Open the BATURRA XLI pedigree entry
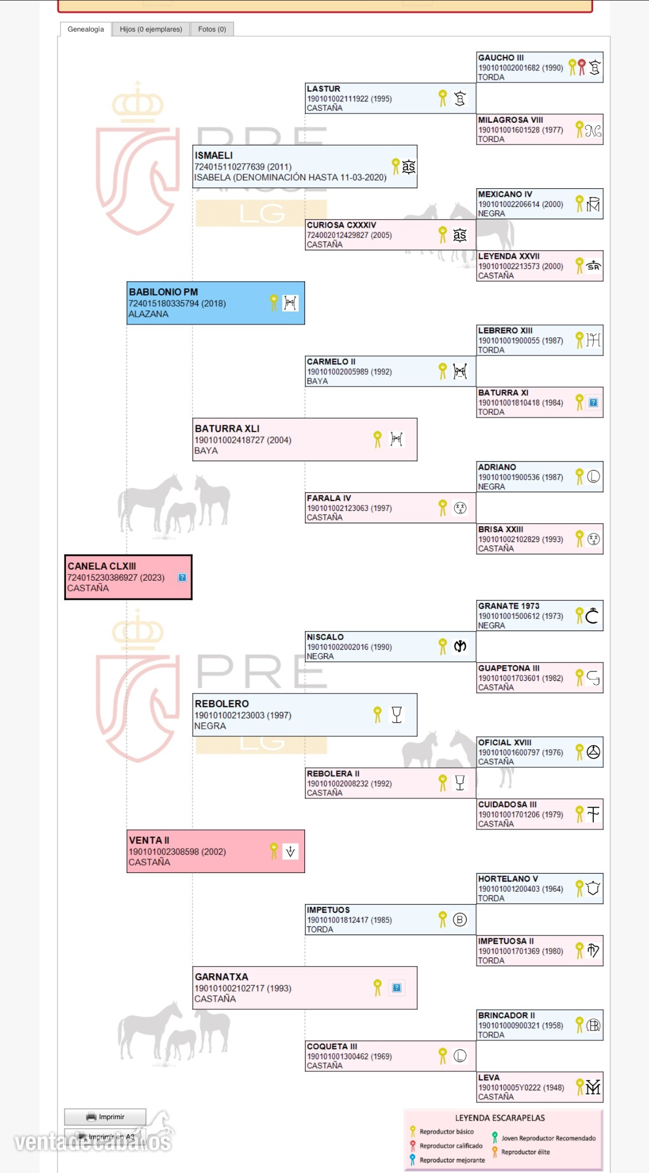 [305, 439]
